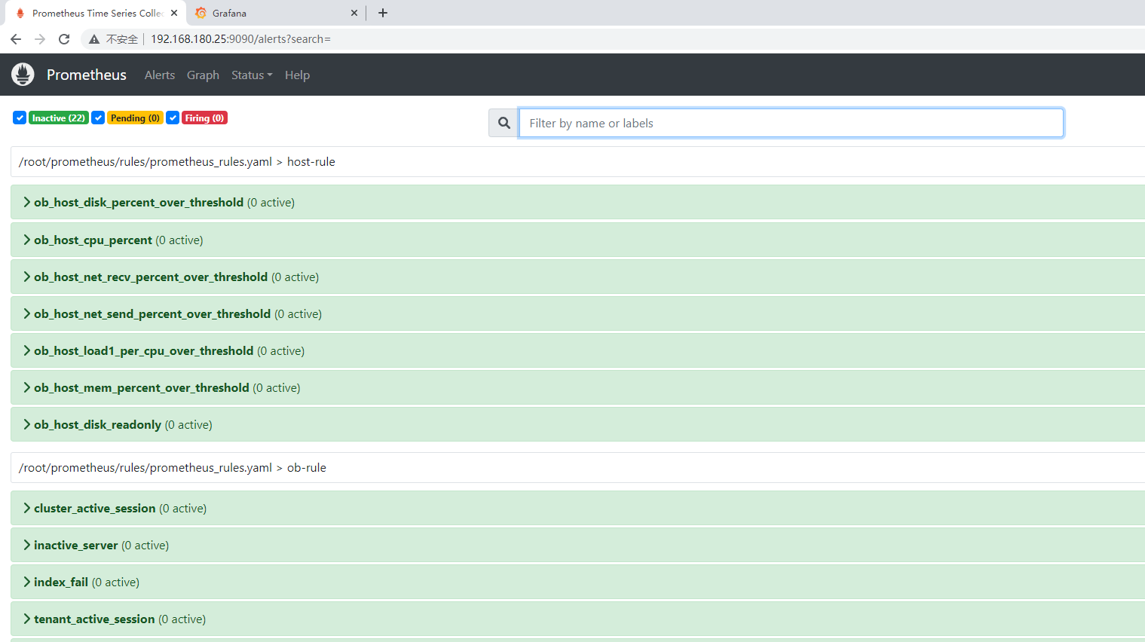Screen dimensions: 1145x642
Task: Toggle the Inactive (22) checkbox
Action: (x=20, y=118)
